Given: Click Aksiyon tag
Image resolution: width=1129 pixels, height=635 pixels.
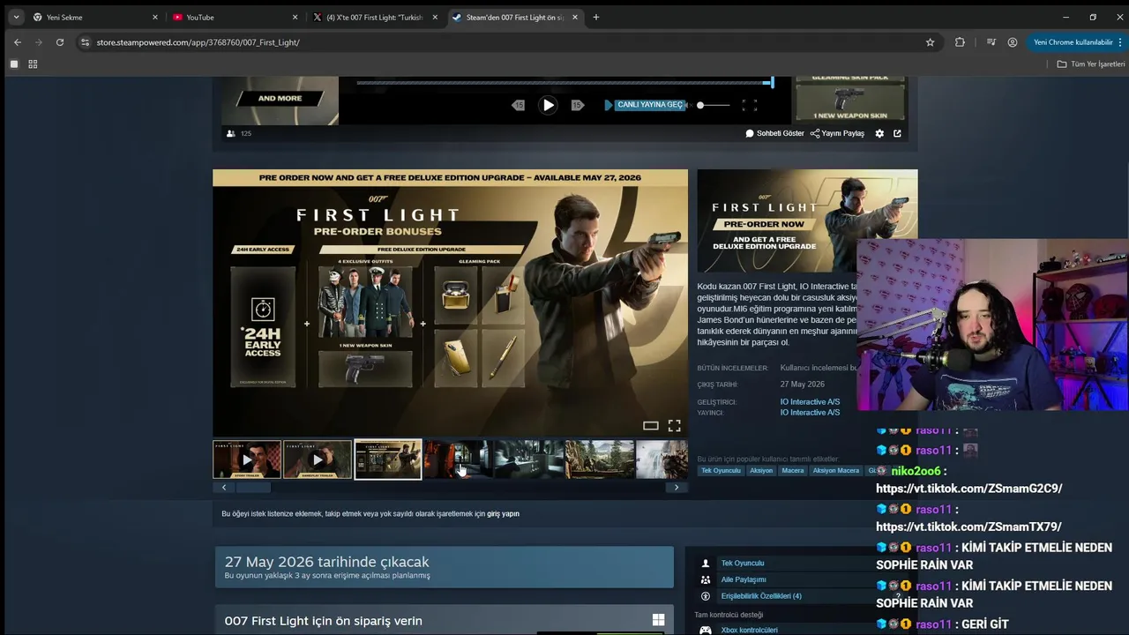Looking at the screenshot, I should pos(761,471).
